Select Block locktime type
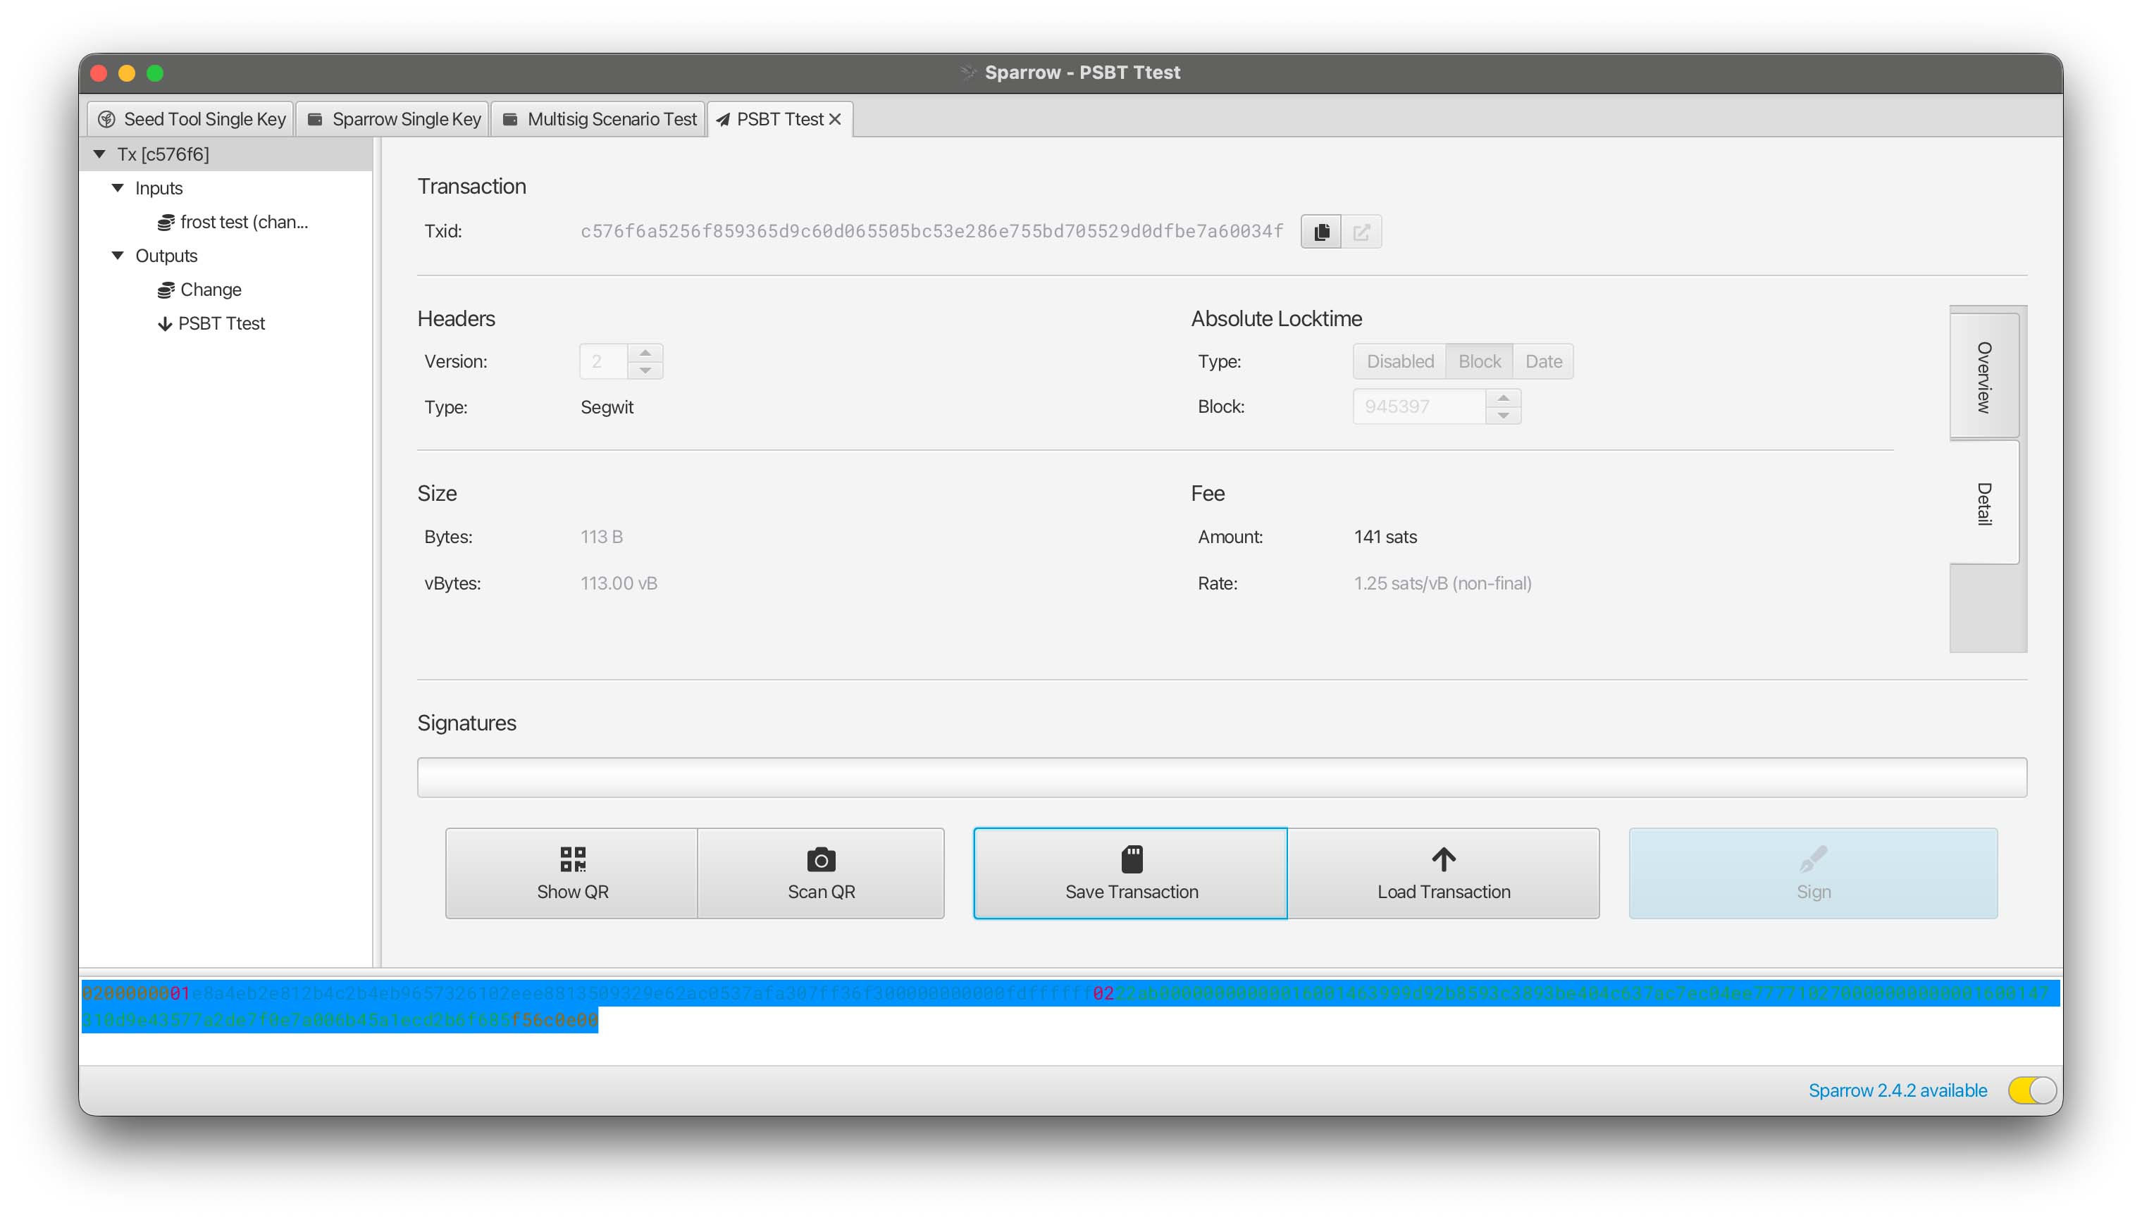Screen dimensions: 2142x1220 [x=1479, y=361]
